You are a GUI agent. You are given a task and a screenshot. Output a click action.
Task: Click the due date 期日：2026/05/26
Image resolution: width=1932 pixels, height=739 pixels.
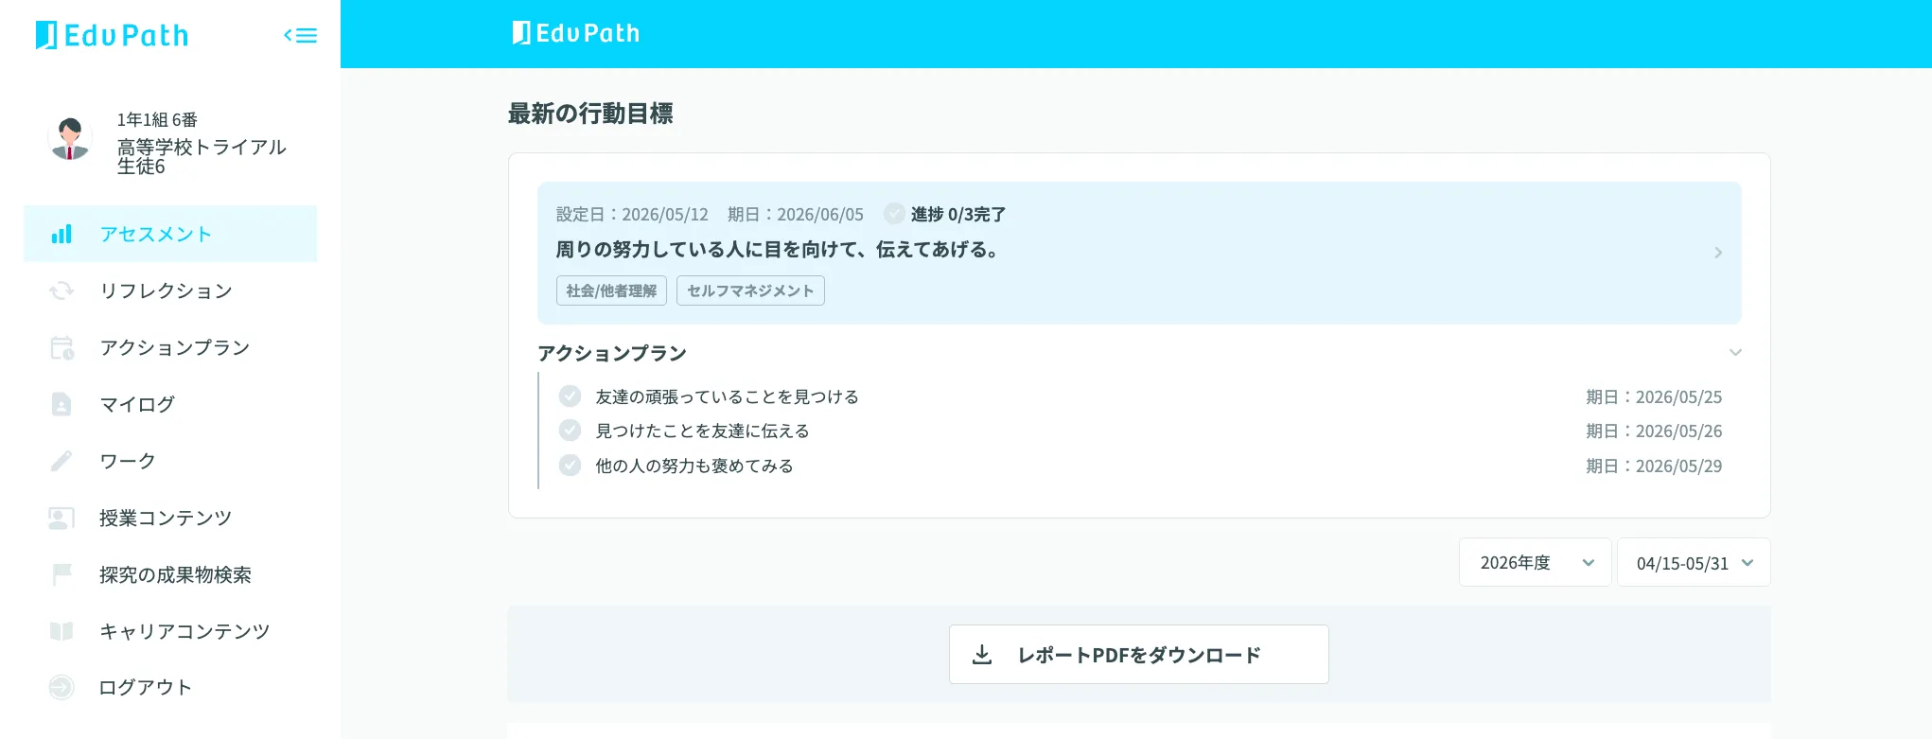[1654, 431]
